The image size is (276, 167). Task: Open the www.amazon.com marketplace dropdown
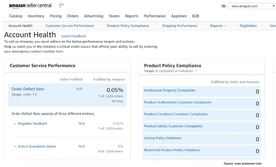252,6
